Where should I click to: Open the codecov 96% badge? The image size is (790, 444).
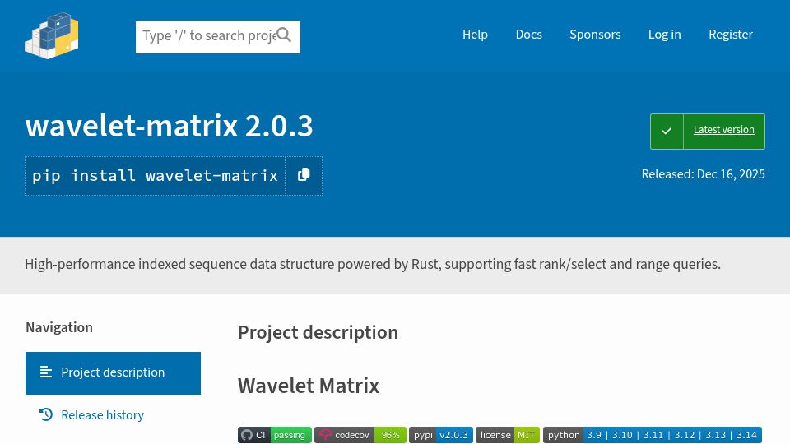pos(360,435)
